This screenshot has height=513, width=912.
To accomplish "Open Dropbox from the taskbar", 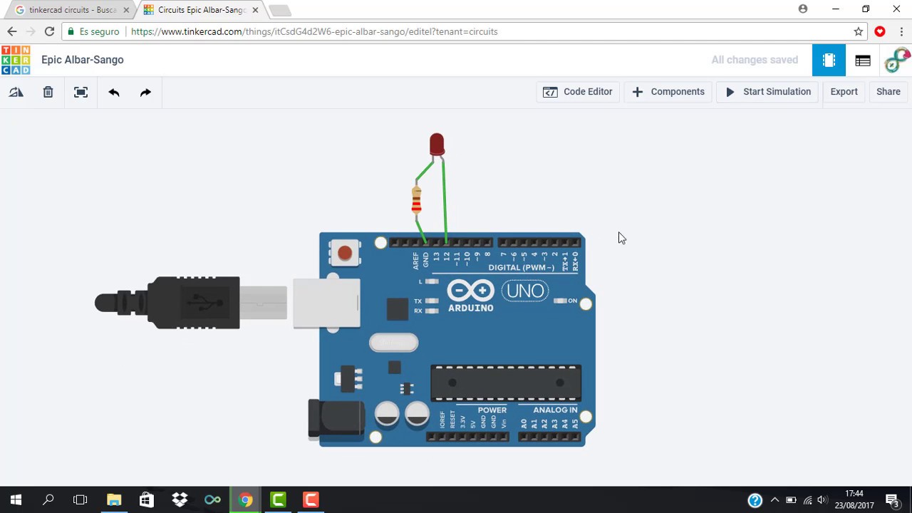I will click(180, 500).
